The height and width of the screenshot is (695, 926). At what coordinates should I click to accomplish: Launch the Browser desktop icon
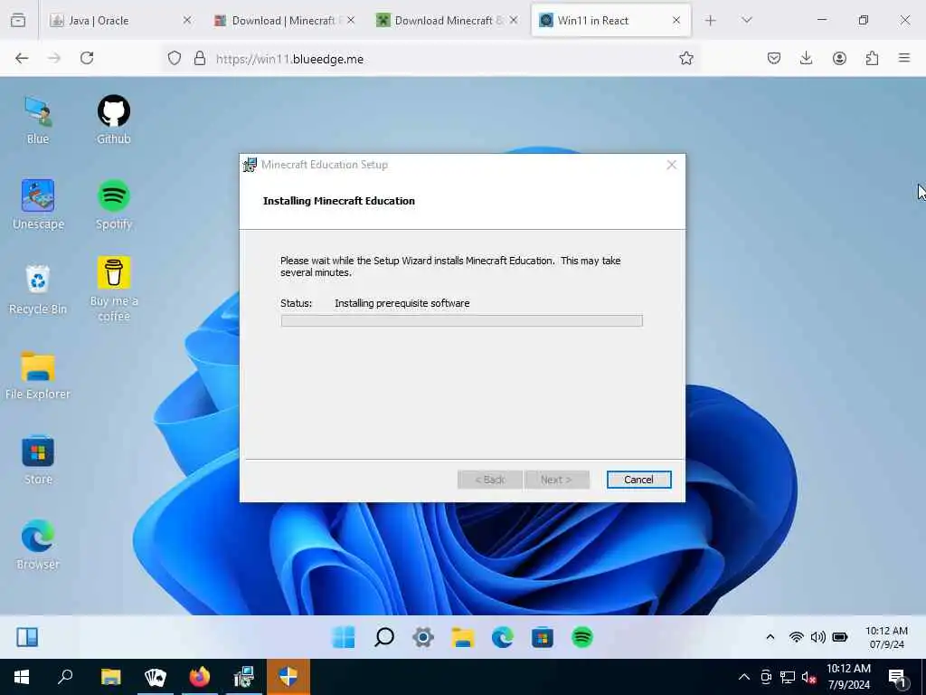(x=38, y=545)
